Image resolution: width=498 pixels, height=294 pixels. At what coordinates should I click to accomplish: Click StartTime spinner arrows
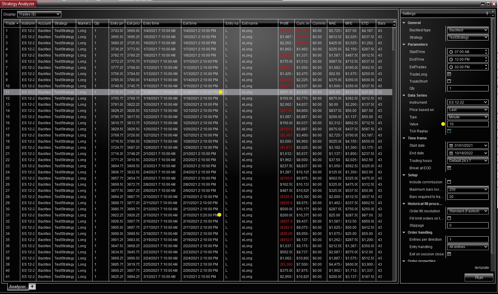[486, 52]
